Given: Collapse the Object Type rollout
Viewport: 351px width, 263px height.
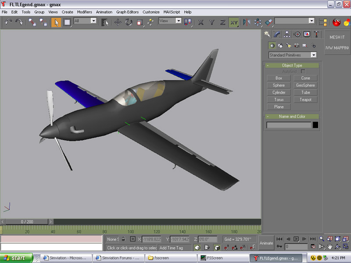Looking at the screenshot, I should [292, 65].
